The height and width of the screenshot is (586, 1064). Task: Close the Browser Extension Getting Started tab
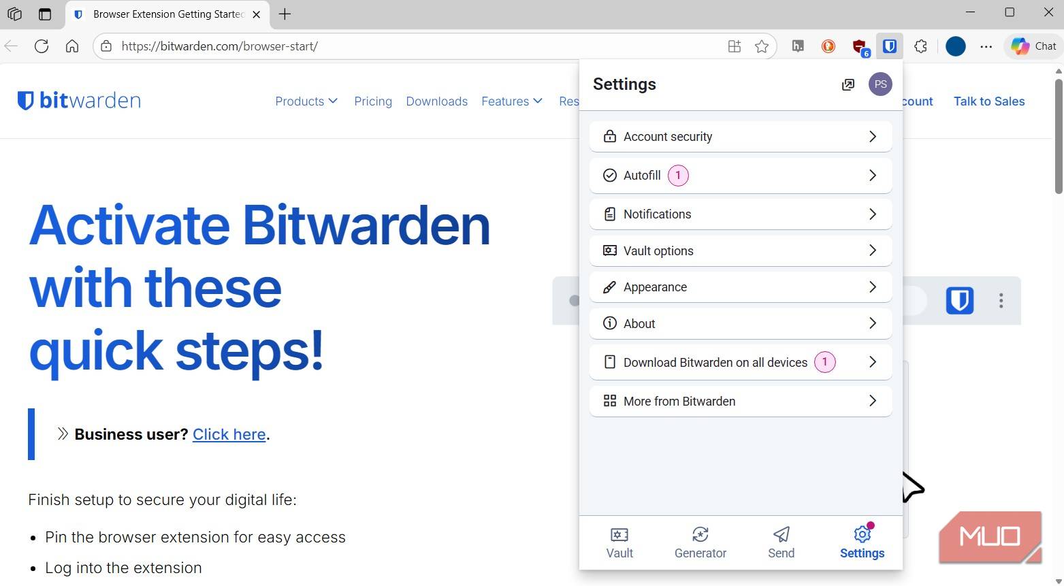click(x=257, y=14)
